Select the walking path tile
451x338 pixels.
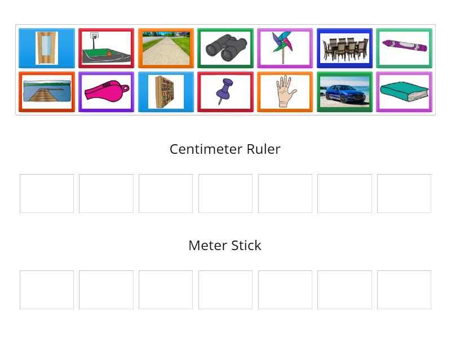[166, 48]
